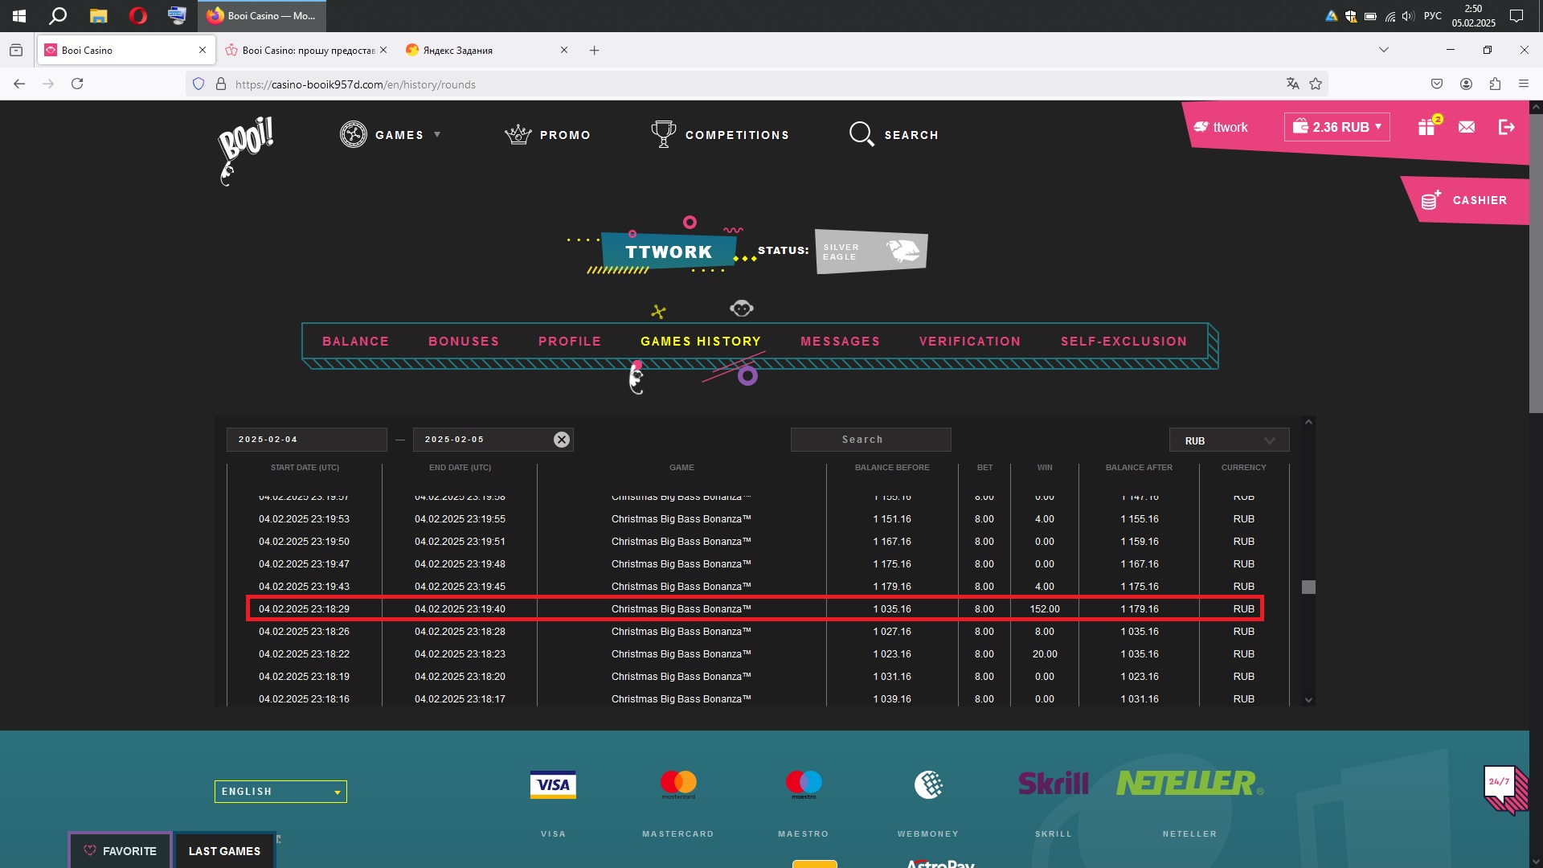Click the РУС keyboard language indicator
This screenshot has height=868, width=1543.
(x=1432, y=16)
